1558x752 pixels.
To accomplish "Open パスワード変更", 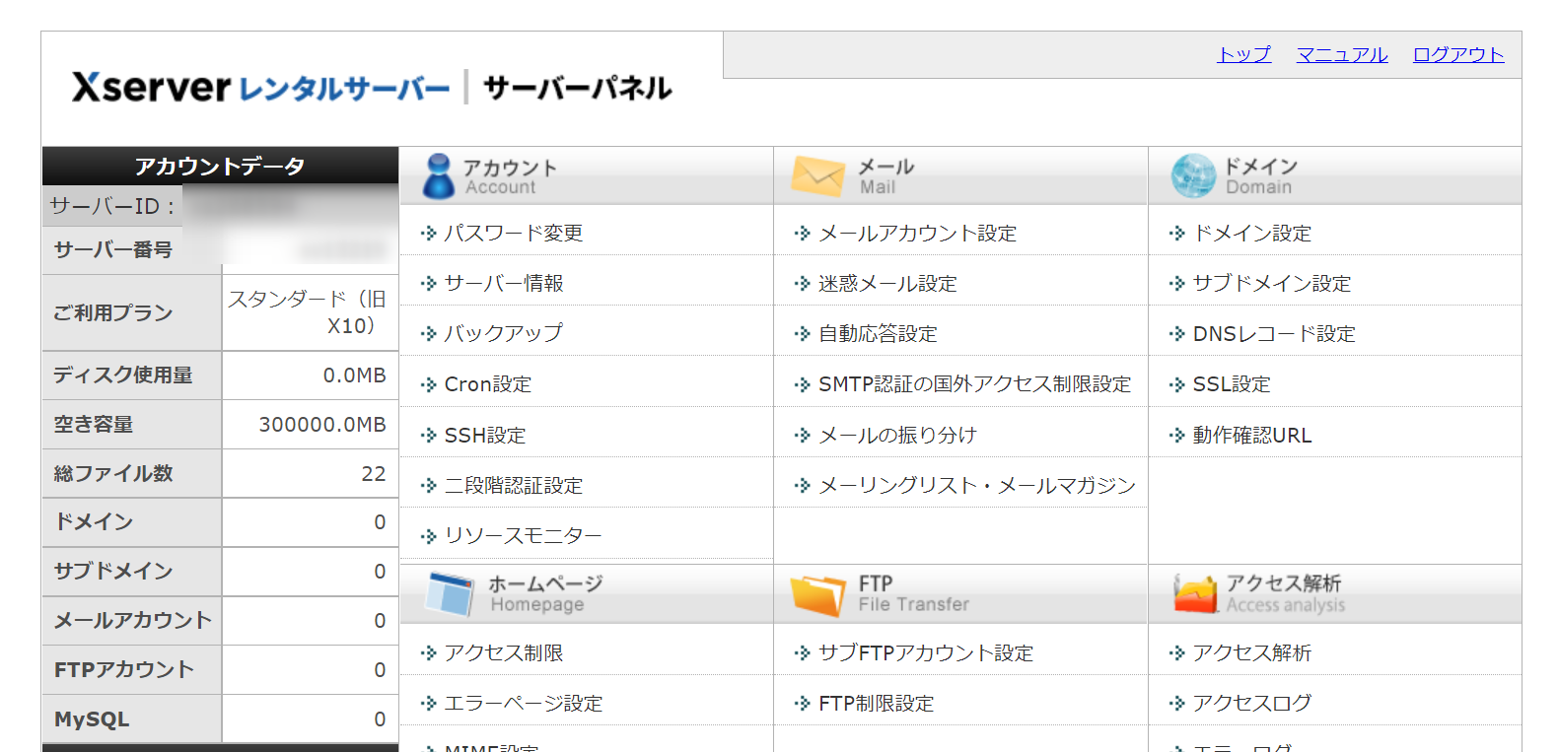I will [514, 233].
